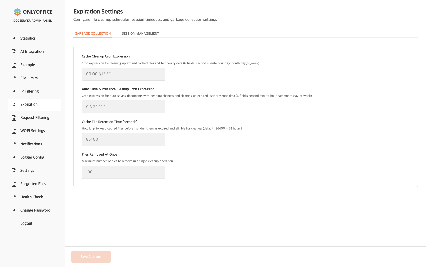The width and height of the screenshot is (428, 267).
Task: Click the Statistics document icon
Action: [x=14, y=38]
